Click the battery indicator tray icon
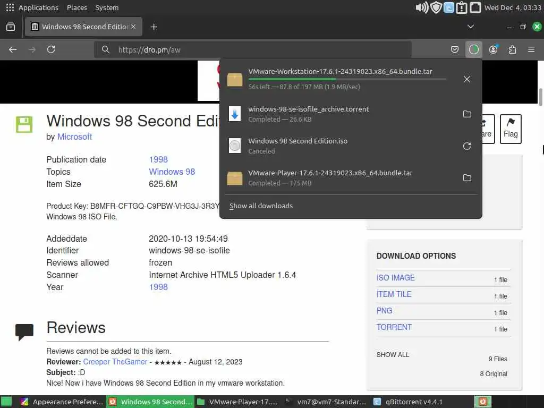The image size is (544, 408). point(462,7)
